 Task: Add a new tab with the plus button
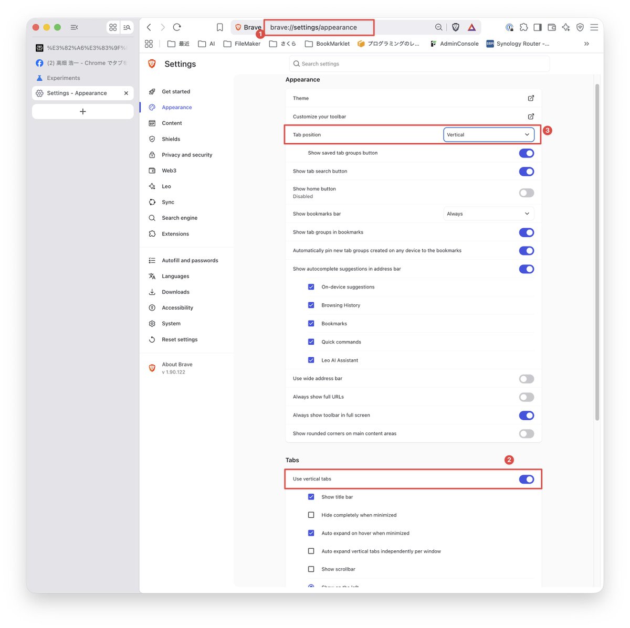[83, 111]
